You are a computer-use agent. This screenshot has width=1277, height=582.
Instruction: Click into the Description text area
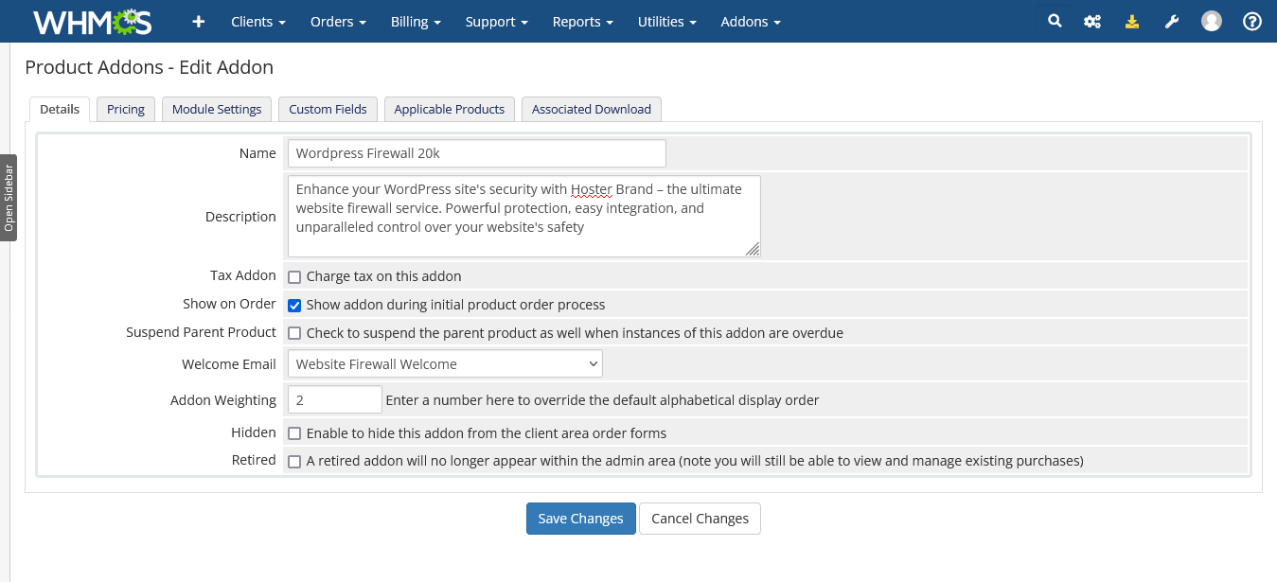coord(524,216)
